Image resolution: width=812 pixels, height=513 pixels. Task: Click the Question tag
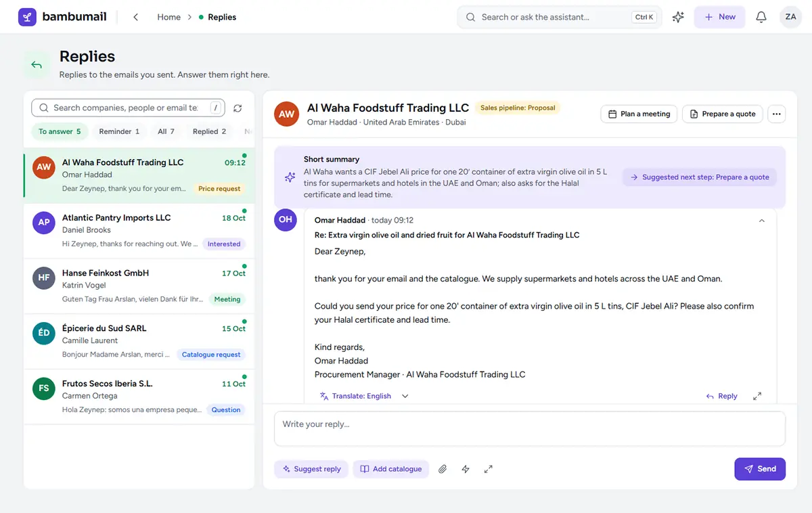226,409
